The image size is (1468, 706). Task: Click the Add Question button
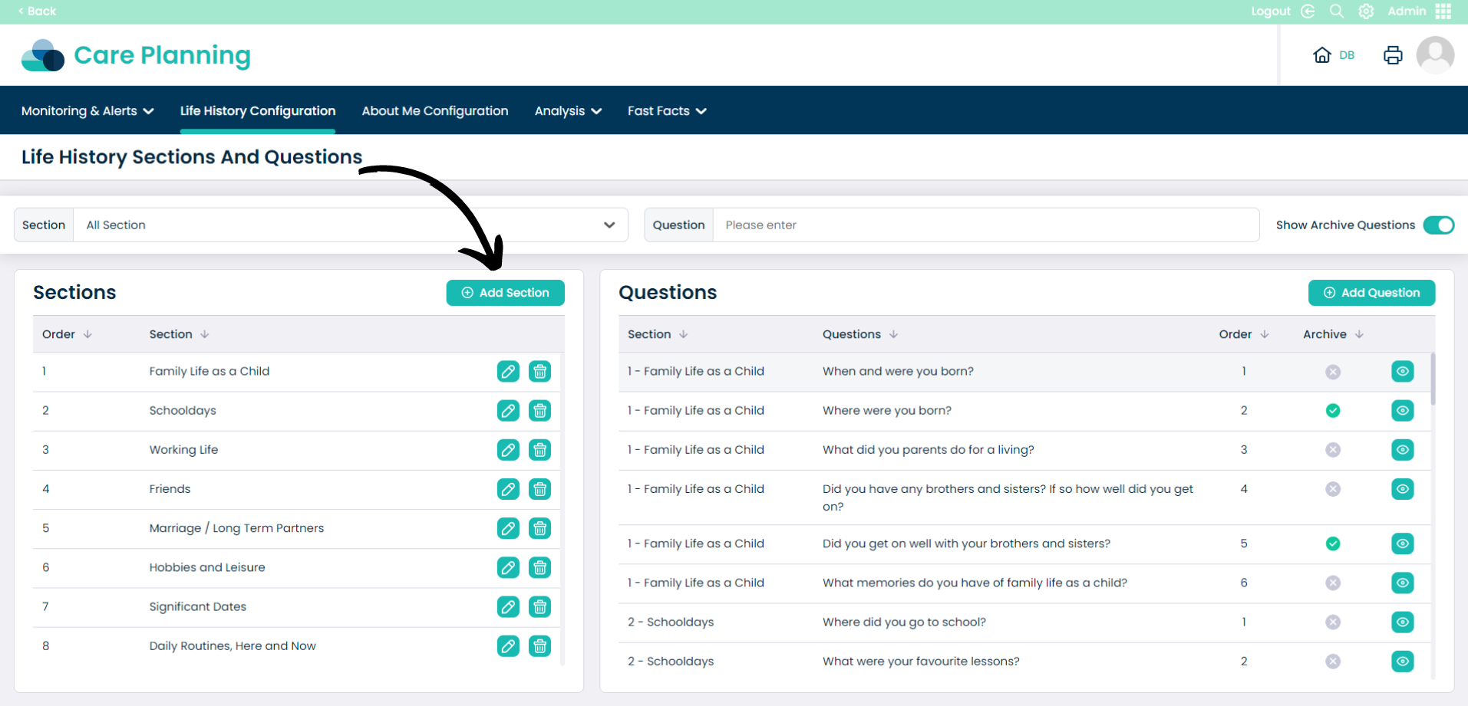click(1371, 293)
